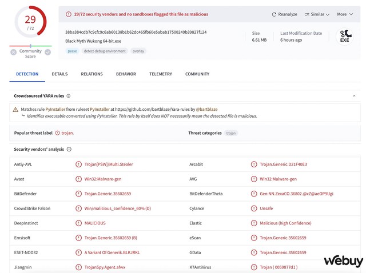Click the community score downvote X icon

coord(14,52)
